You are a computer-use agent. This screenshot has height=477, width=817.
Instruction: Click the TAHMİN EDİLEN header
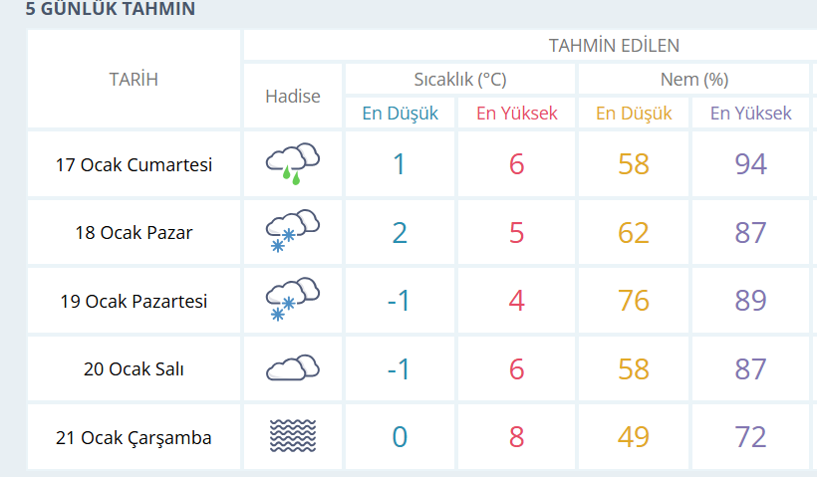click(x=614, y=45)
